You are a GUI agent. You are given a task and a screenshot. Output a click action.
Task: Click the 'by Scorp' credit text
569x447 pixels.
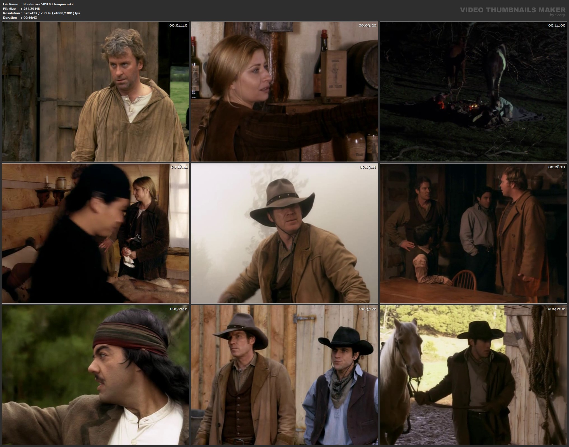557,15
